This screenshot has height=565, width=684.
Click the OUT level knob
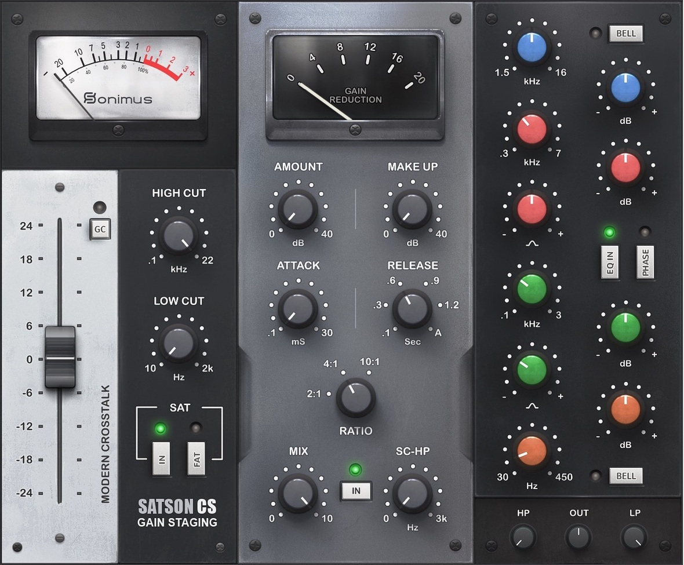[x=579, y=537]
